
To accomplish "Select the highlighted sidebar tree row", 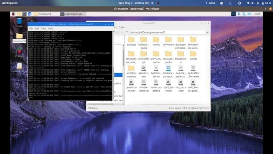I will pyautogui.click(x=119, y=75).
